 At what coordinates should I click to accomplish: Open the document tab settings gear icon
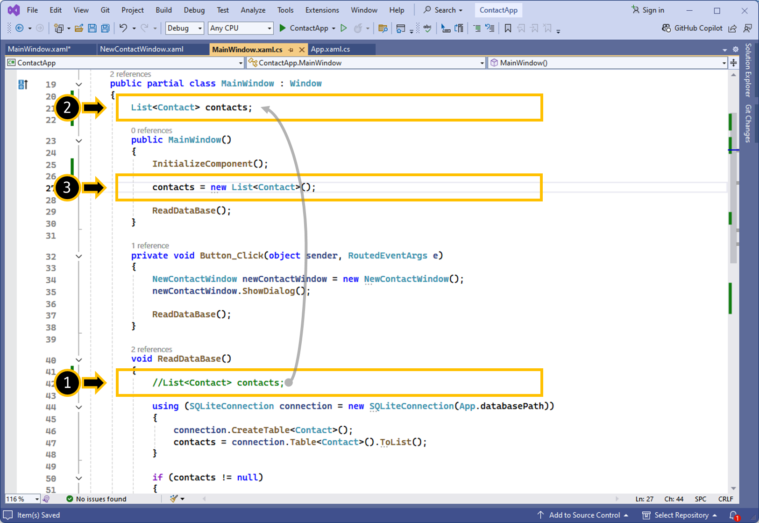click(735, 49)
